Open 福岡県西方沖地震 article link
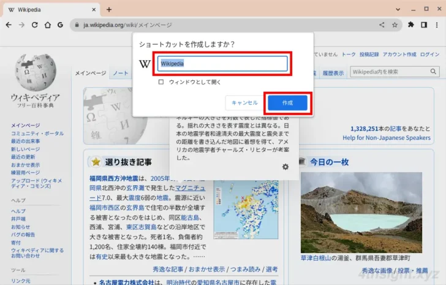Viewport: 446px width, 285px height. coord(114,178)
